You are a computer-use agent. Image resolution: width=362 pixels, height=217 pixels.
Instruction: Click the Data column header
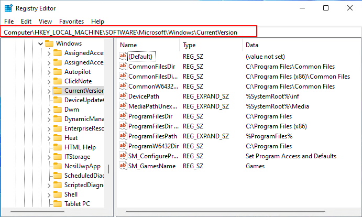coord(251,45)
